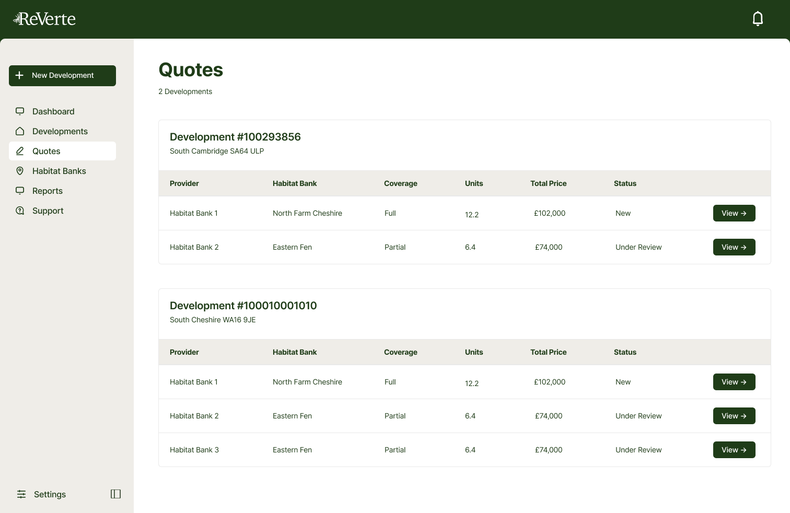790x513 pixels.
Task: View North Farm Cheshire quote for Development #100293856
Action: click(x=734, y=213)
